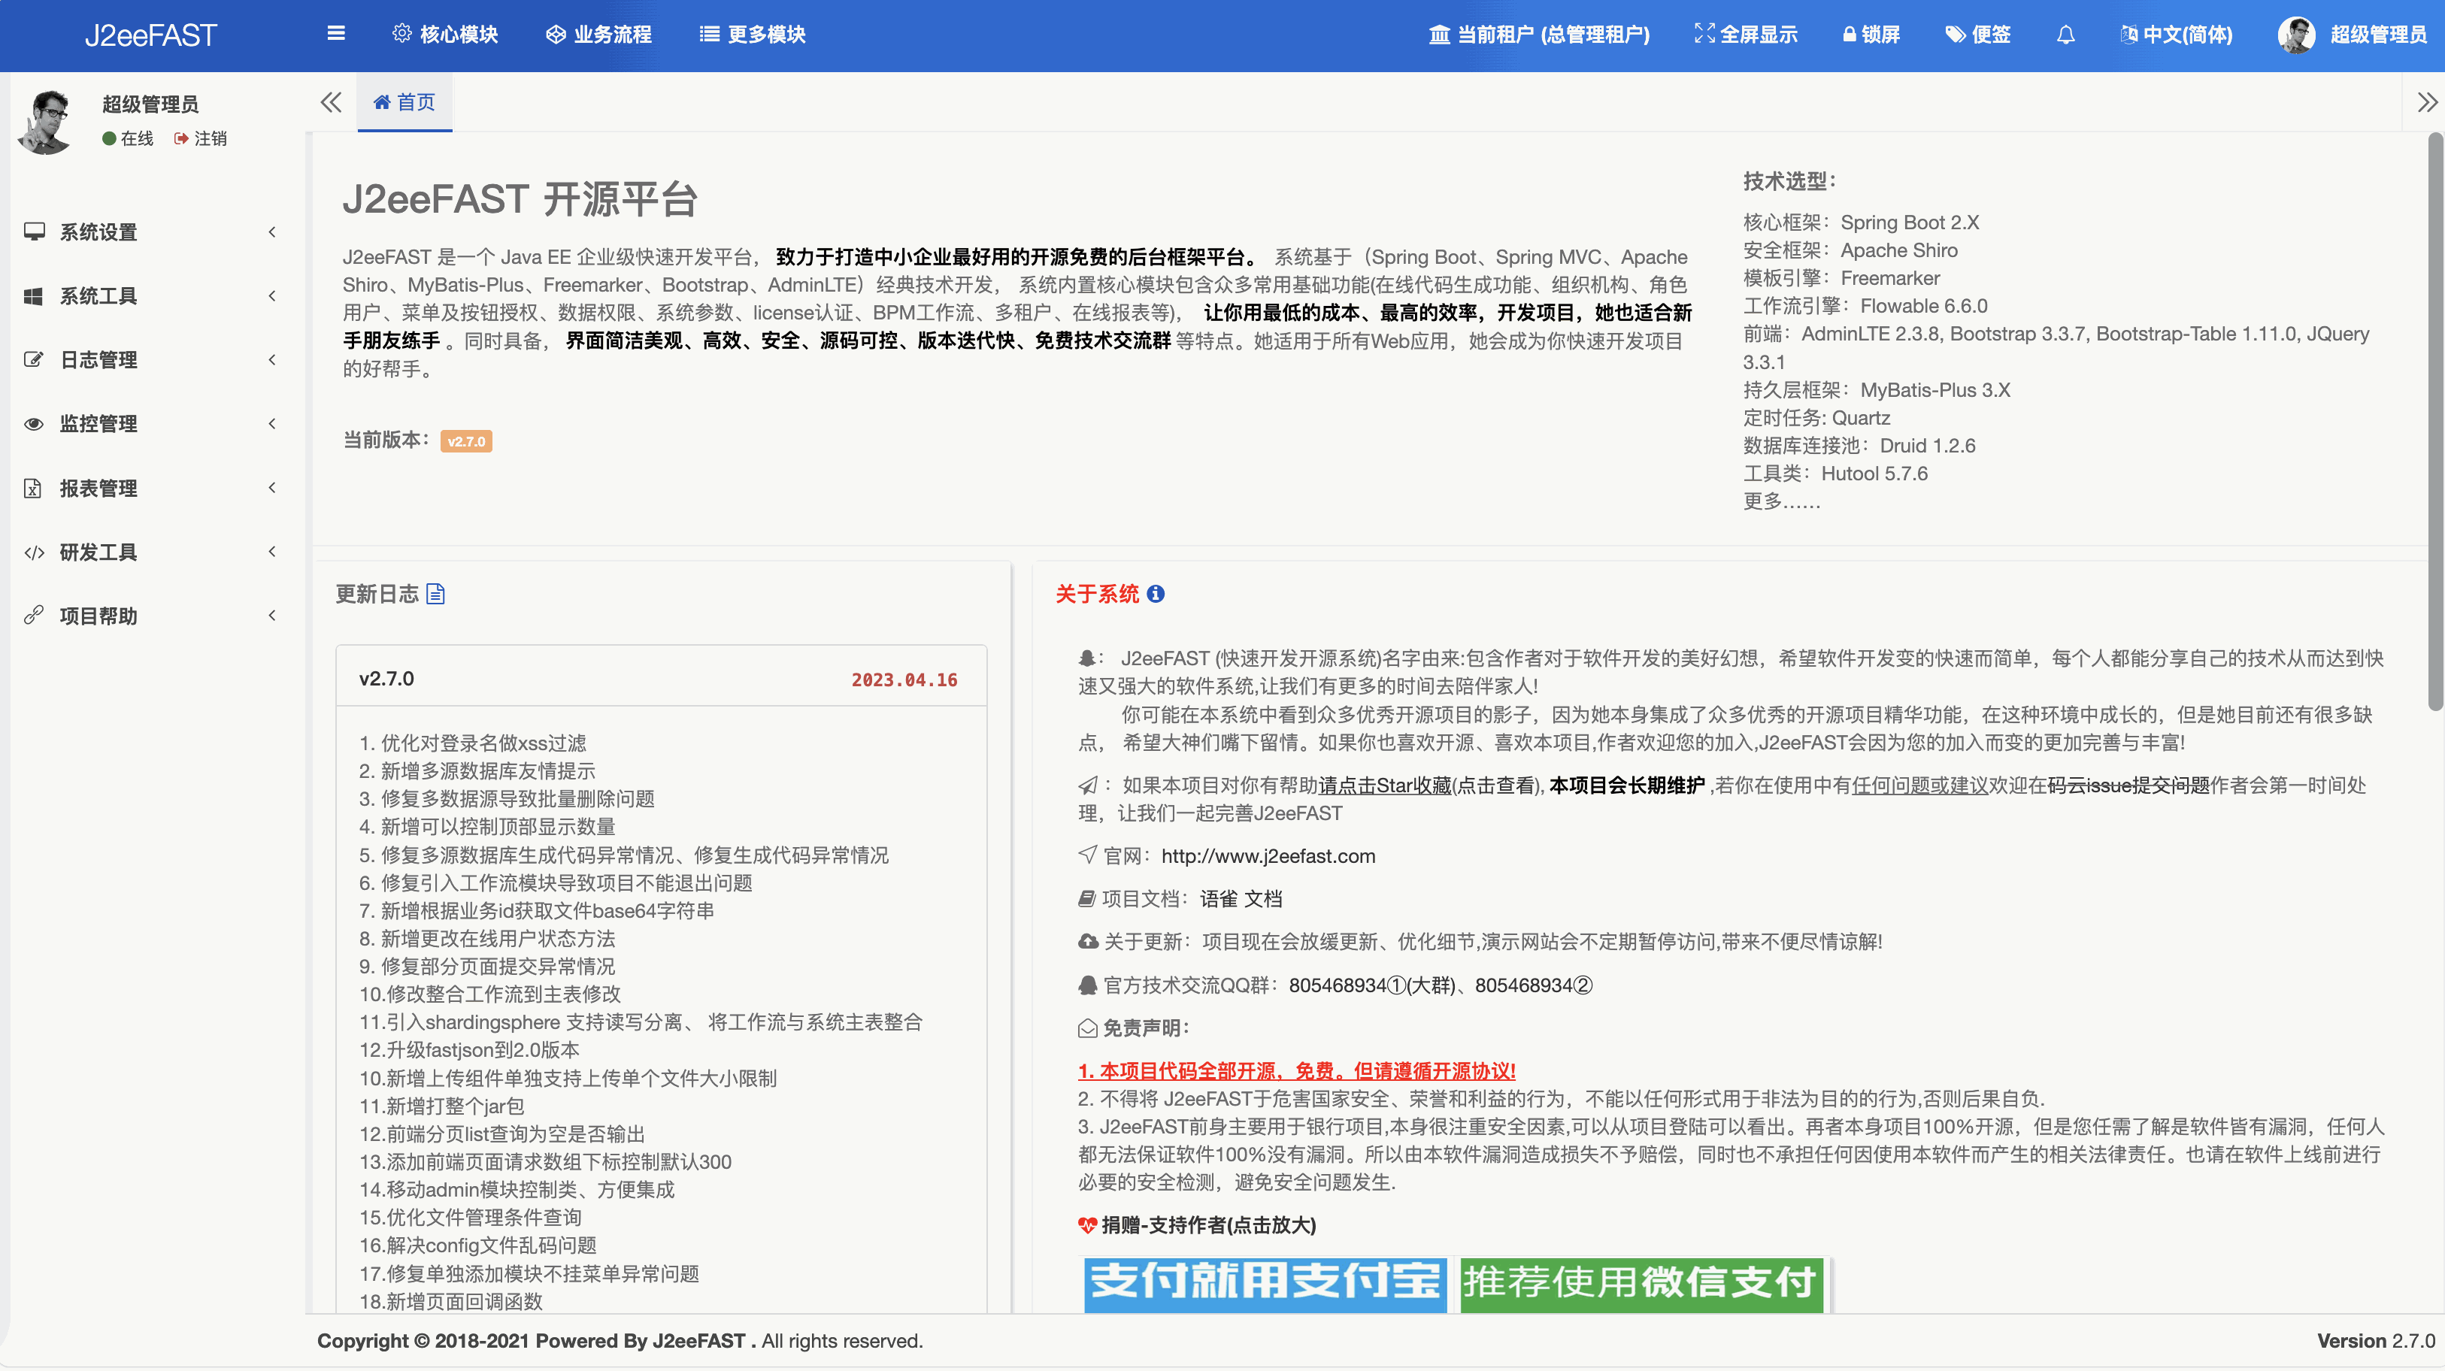Screen dimensions: 2445x1371
Task: Click the red 本项目代码全部开源 disclaimer link
Action: [1296, 1071]
